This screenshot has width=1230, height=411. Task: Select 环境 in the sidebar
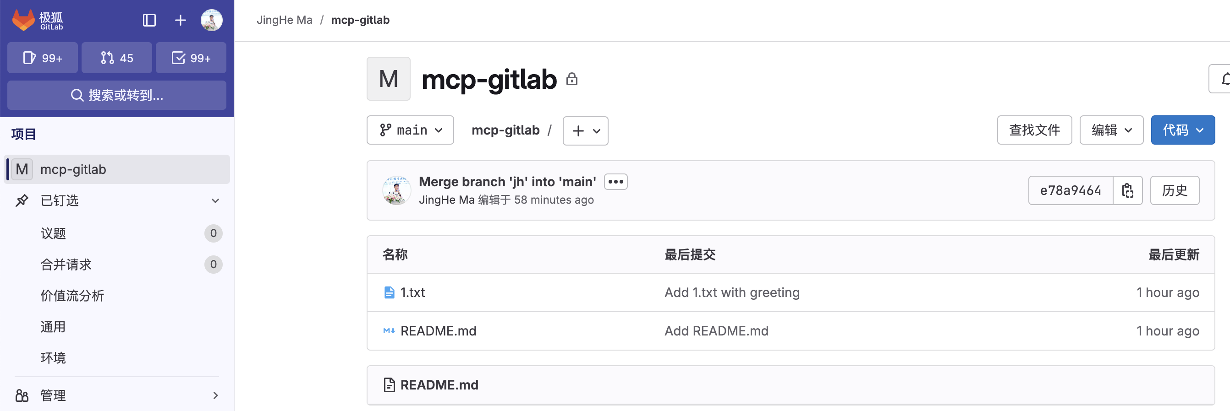(x=53, y=357)
